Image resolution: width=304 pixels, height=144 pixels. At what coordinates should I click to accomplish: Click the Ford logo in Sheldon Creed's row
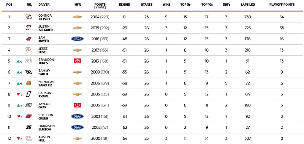78,116
